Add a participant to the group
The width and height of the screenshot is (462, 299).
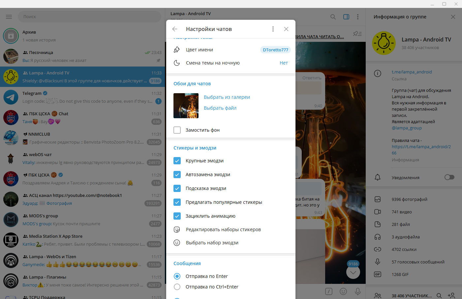451,296
